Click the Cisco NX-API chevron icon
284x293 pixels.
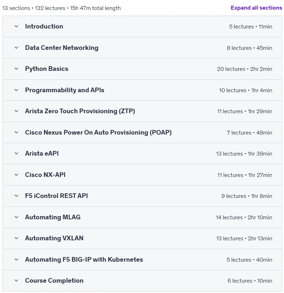click(x=16, y=175)
